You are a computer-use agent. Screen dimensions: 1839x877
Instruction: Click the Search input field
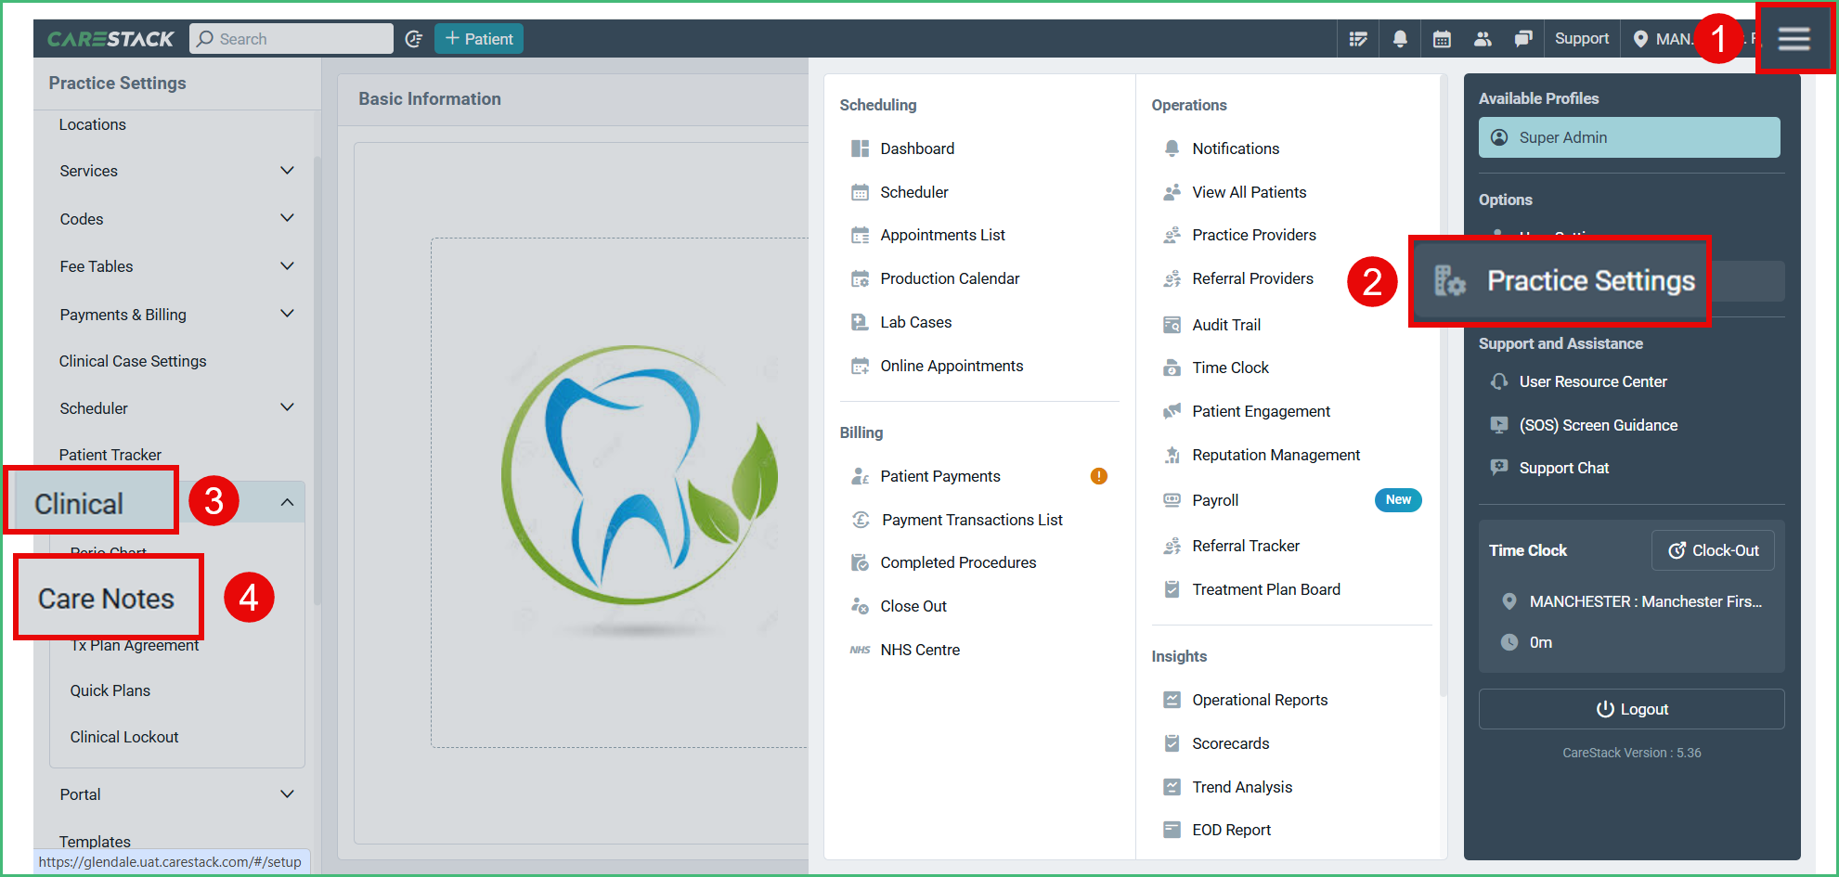(291, 39)
